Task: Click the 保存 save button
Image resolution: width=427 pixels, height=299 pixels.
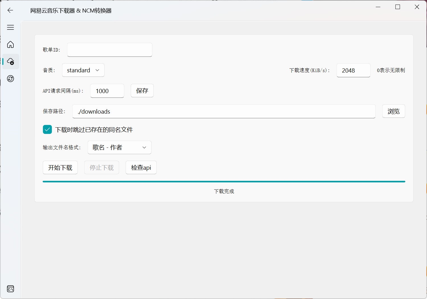Action: tap(142, 91)
